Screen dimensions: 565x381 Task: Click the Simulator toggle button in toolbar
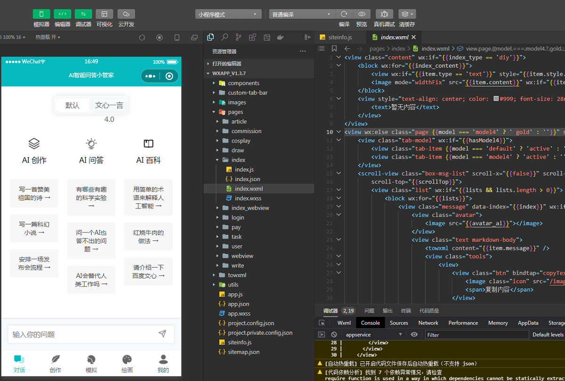pos(41,14)
